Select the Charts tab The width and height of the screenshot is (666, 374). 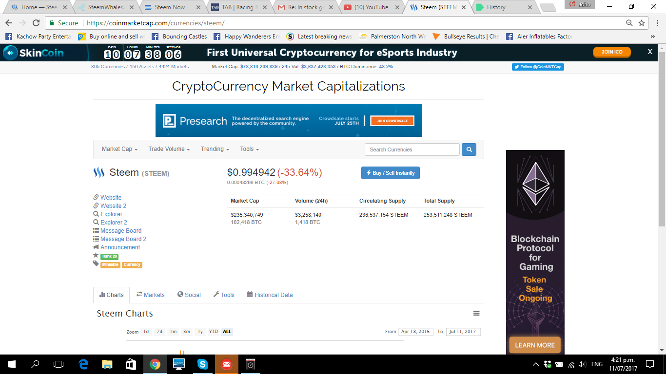tap(112, 295)
